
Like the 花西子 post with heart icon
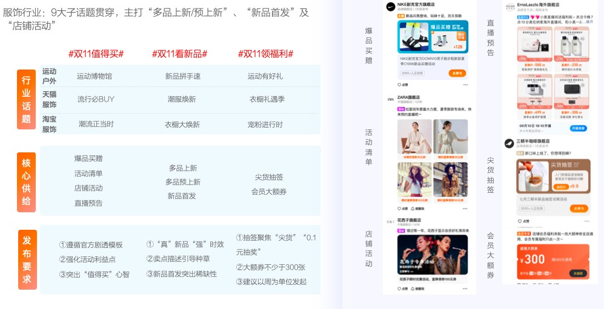coord(399,288)
